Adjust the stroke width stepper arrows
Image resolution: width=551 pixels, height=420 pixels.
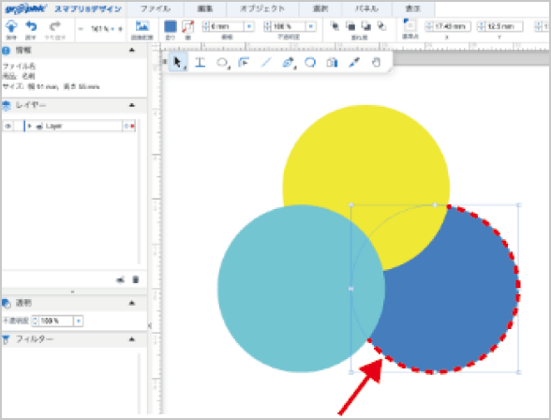point(206,26)
